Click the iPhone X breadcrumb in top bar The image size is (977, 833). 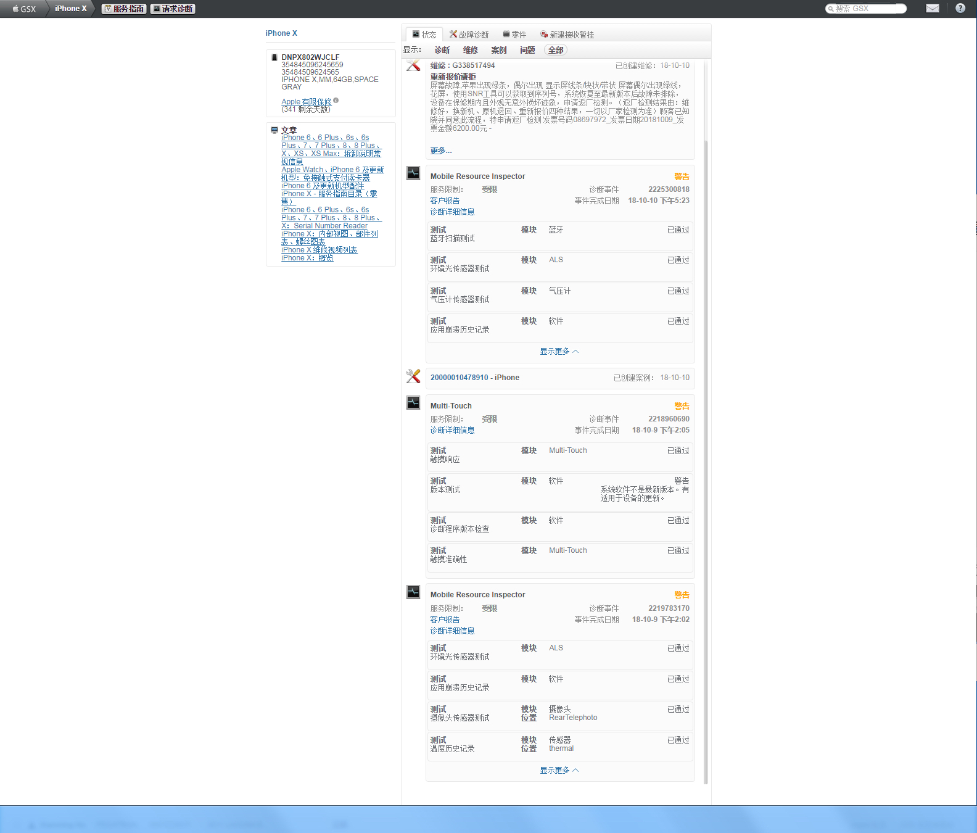(x=71, y=9)
